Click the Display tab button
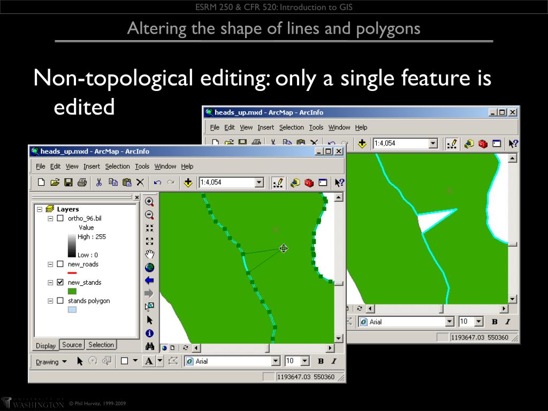 (x=46, y=346)
